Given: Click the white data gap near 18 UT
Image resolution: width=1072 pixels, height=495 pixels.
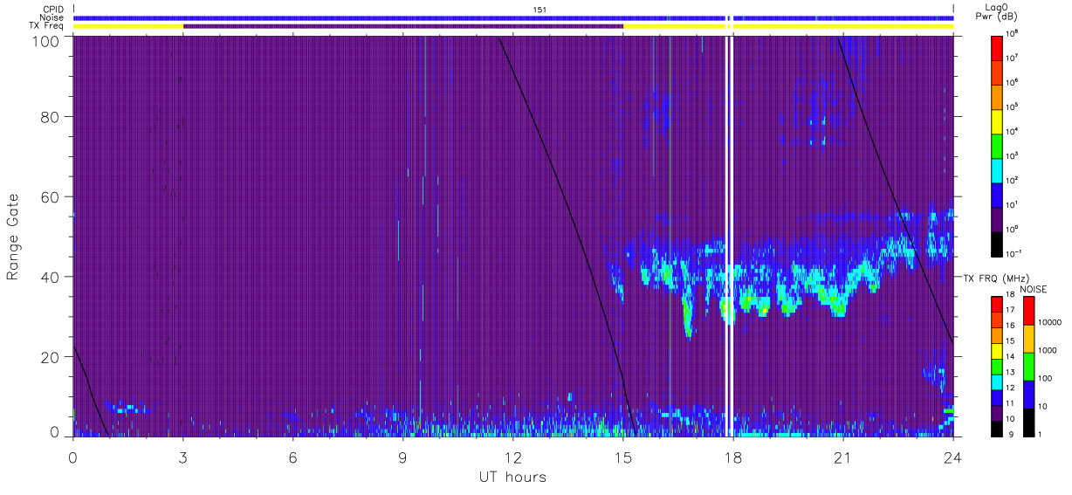Looking at the screenshot, I should 730,236.
